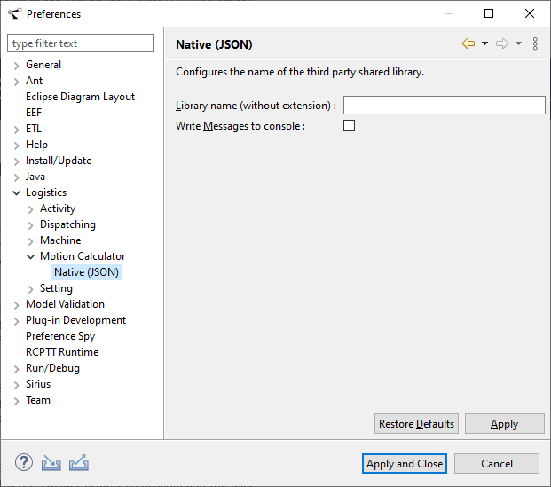Viewport: 551px width, 487px height.
Task: Open the three-dot view menu icon
Action: [x=535, y=43]
